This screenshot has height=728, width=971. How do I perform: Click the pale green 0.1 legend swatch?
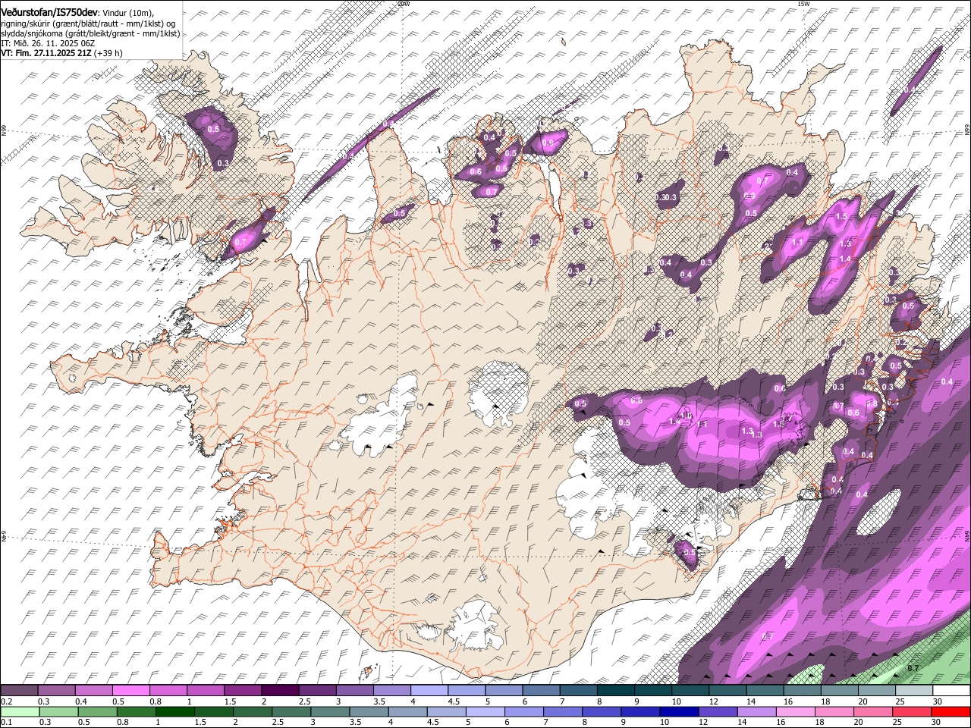[x=20, y=711]
